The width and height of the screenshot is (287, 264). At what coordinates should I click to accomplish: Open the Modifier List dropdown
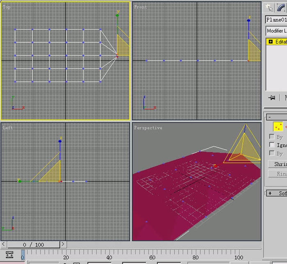pyautogui.click(x=276, y=31)
